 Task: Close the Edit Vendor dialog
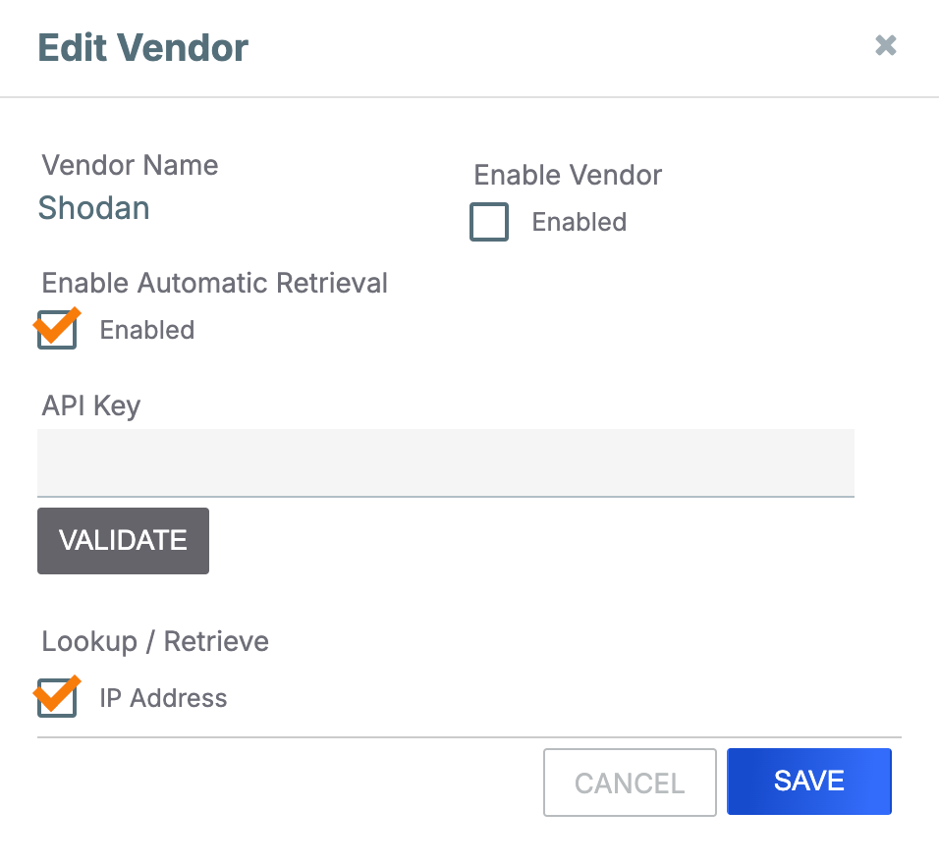tap(885, 45)
